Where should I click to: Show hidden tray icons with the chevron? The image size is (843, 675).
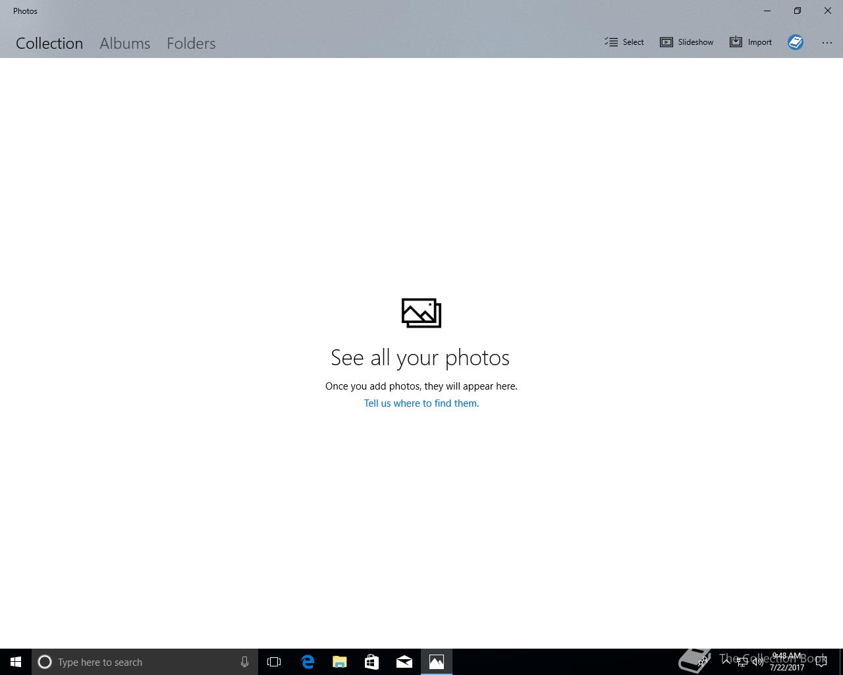pos(726,662)
